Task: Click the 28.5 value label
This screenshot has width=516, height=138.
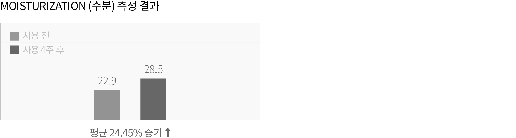Action: pos(153,69)
